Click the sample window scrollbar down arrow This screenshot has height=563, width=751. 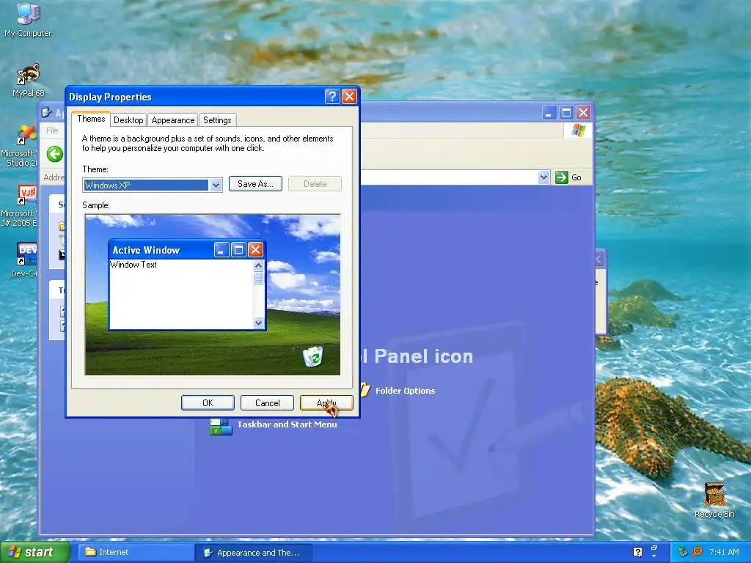[x=259, y=323]
